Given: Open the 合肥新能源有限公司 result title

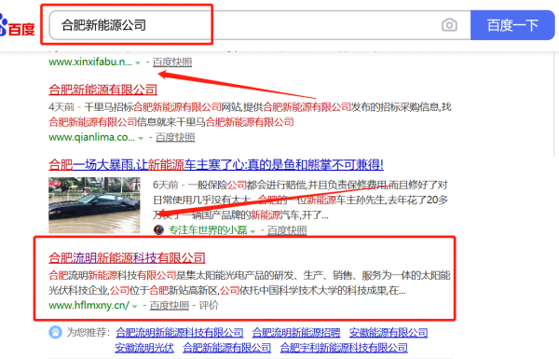Looking at the screenshot, I should [x=102, y=90].
